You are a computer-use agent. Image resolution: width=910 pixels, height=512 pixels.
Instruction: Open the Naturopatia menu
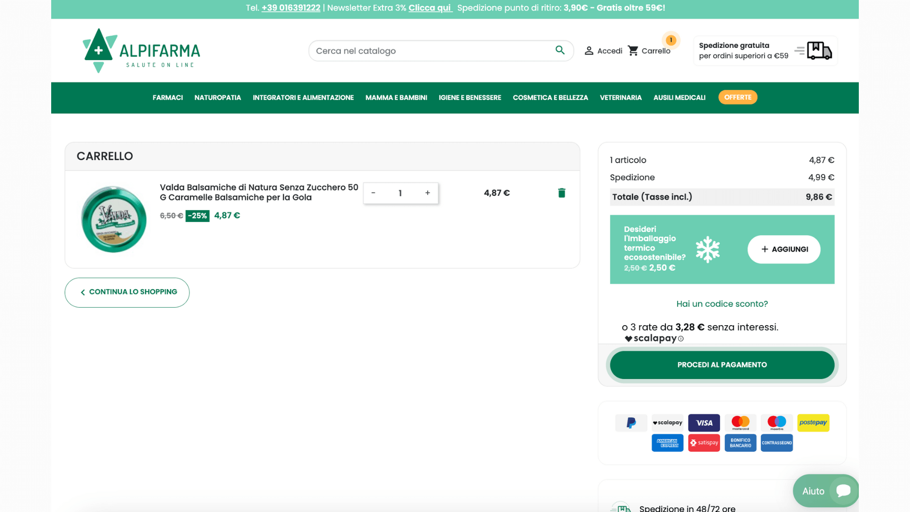coord(218,98)
